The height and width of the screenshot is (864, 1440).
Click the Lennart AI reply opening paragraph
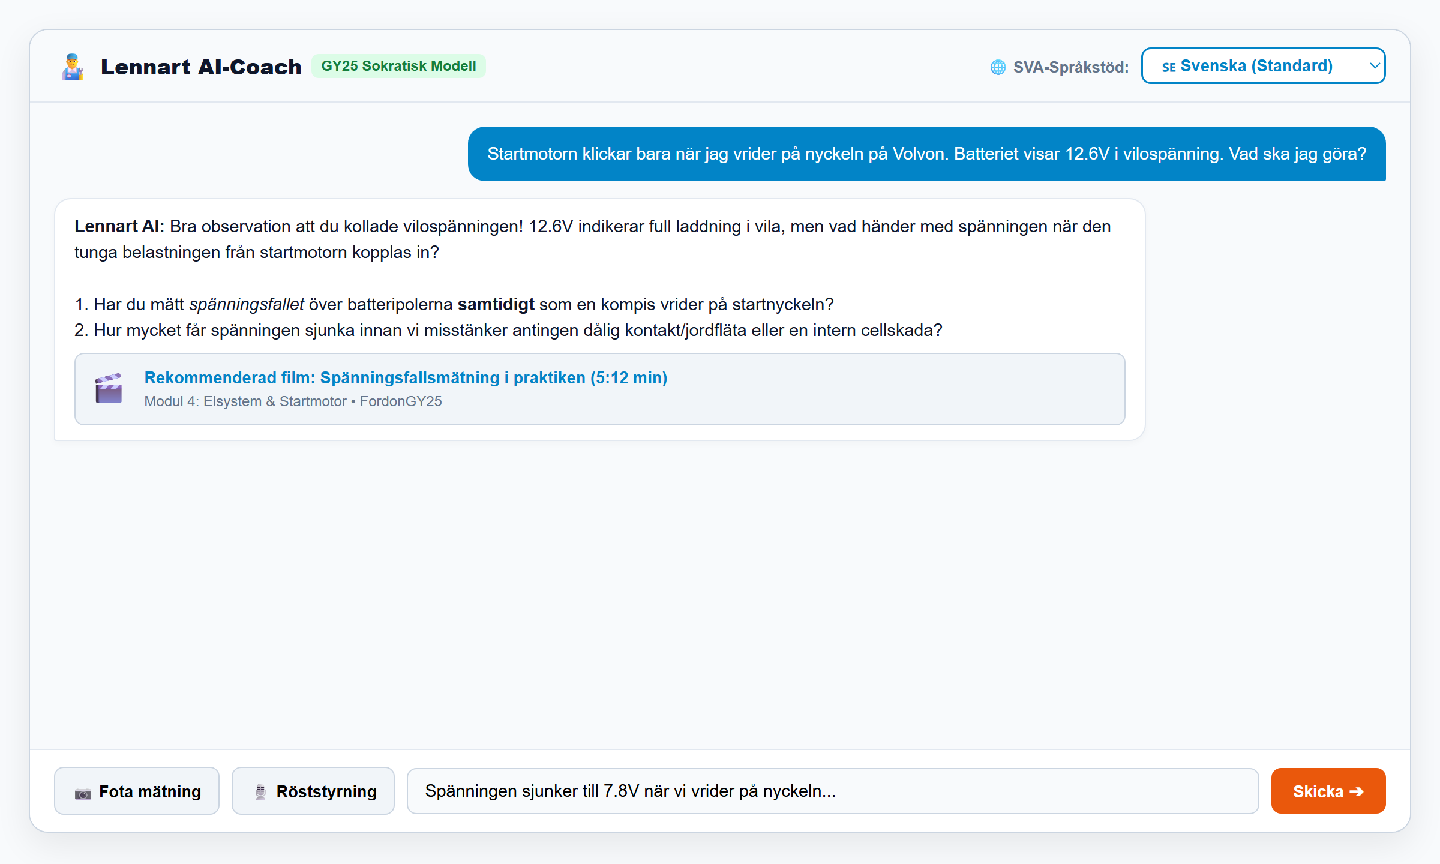pyautogui.click(x=593, y=239)
